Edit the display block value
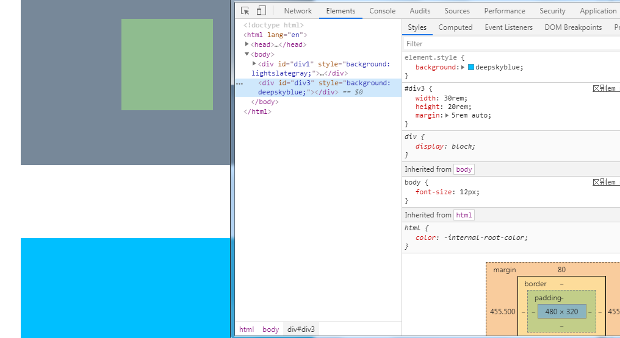The height and width of the screenshot is (338, 620). coord(463,146)
